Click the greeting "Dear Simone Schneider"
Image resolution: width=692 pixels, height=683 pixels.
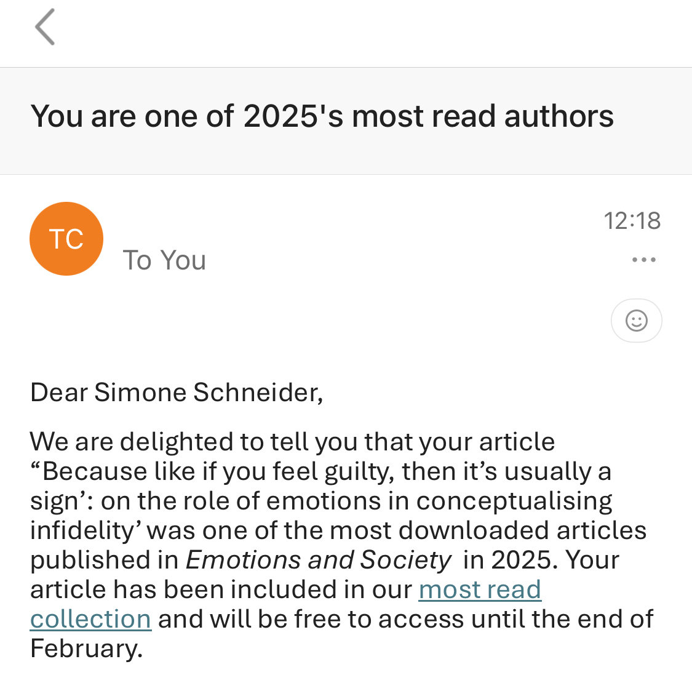(x=177, y=393)
